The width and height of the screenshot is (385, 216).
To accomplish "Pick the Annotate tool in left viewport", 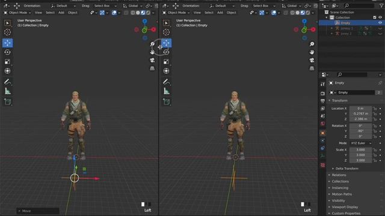I will pyautogui.click(x=8, y=82).
